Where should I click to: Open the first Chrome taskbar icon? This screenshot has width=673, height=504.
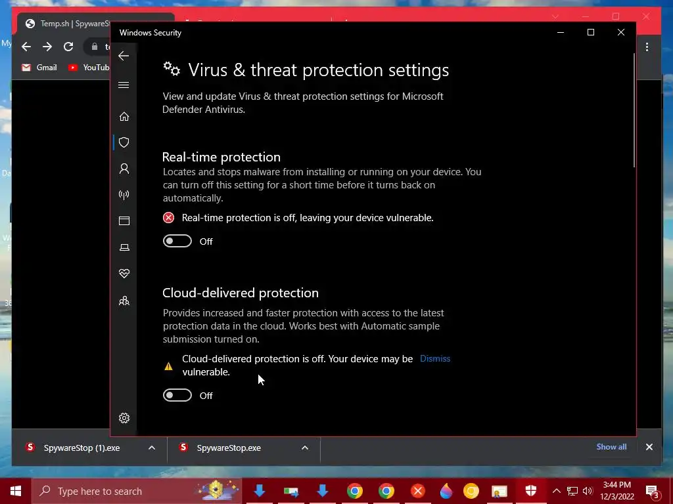point(354,491)
